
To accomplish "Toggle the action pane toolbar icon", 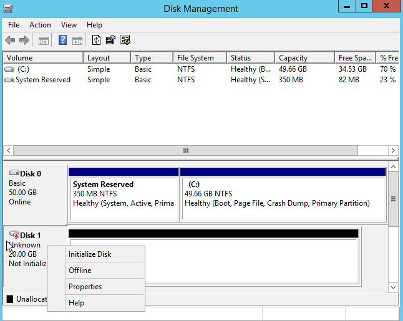I will tap(77, 41).
